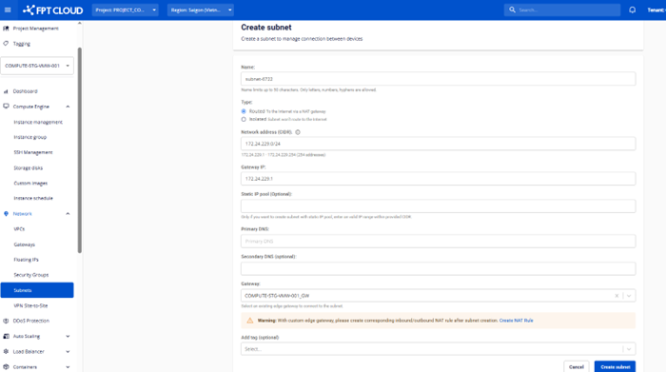Open Storage disks page
The image size is (666, 372).
[x=28, y=168]
